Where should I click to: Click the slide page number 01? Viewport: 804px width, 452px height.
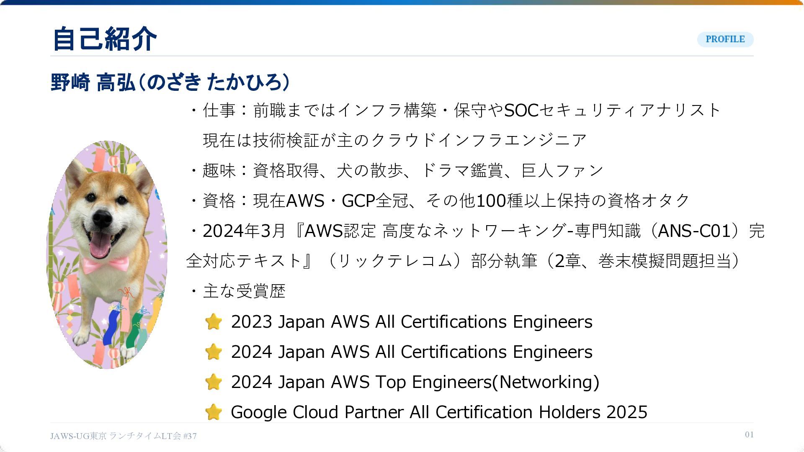coord(749,435)
